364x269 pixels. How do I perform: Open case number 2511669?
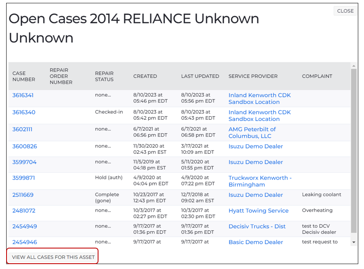point(23,195)
